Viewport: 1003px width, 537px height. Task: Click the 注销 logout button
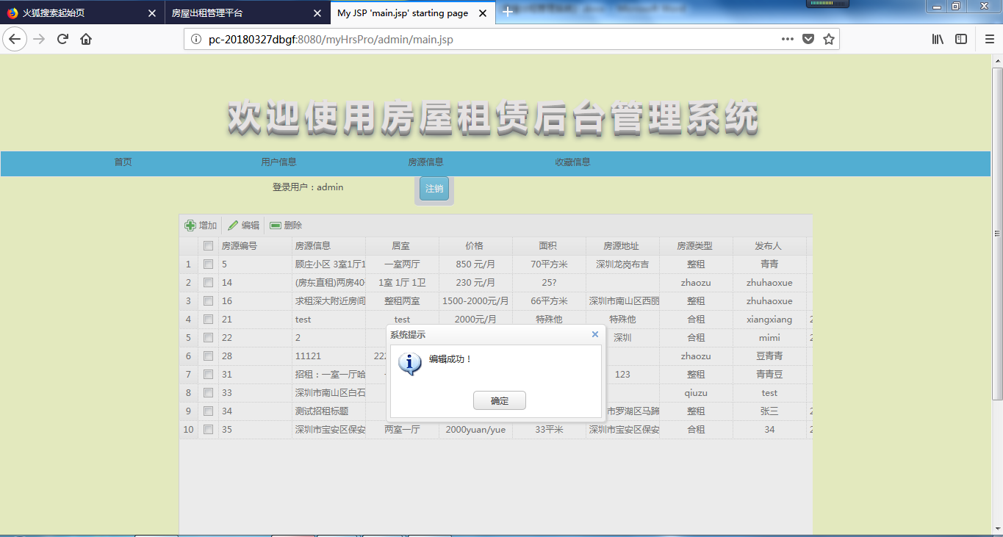pyautogui.click(x=434, y=188)
